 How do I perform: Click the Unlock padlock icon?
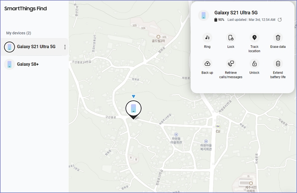coord(254,64)
